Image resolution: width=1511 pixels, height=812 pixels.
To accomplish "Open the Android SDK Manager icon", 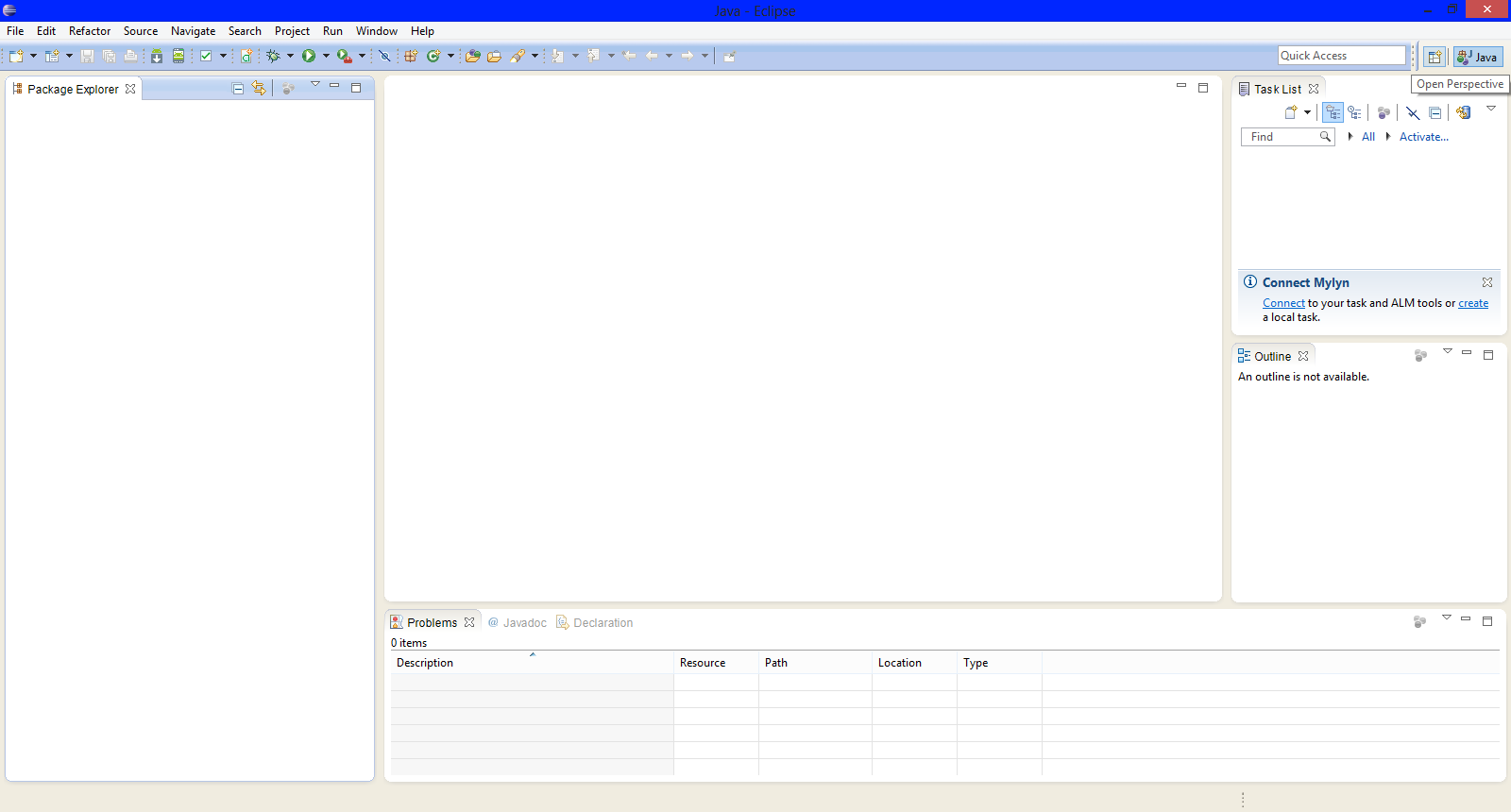I will coord(157,57).
